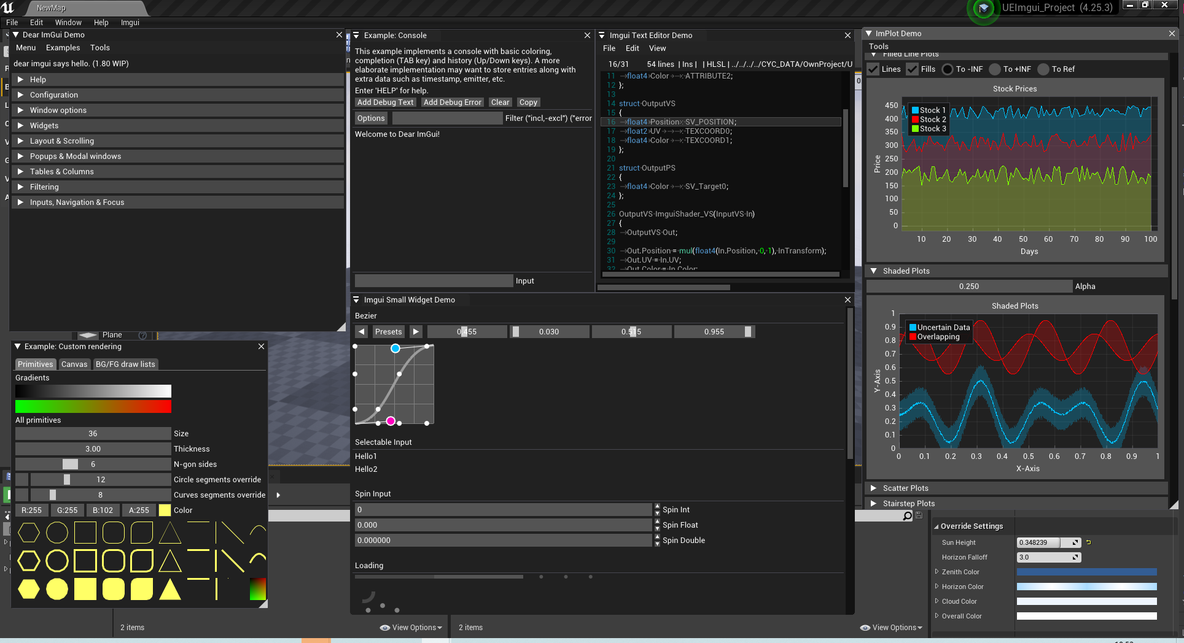
Task: Click the Bezier previous preset left arrow
Action: [x=362, y=332]
